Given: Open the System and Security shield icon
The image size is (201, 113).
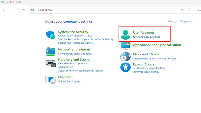Looking at the screenshot, I should 51,35.
